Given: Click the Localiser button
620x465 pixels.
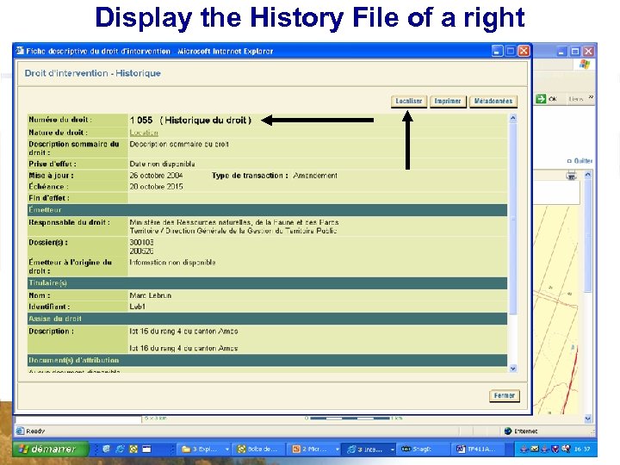Looking at the screenshot, I should [x=409, y=102].
